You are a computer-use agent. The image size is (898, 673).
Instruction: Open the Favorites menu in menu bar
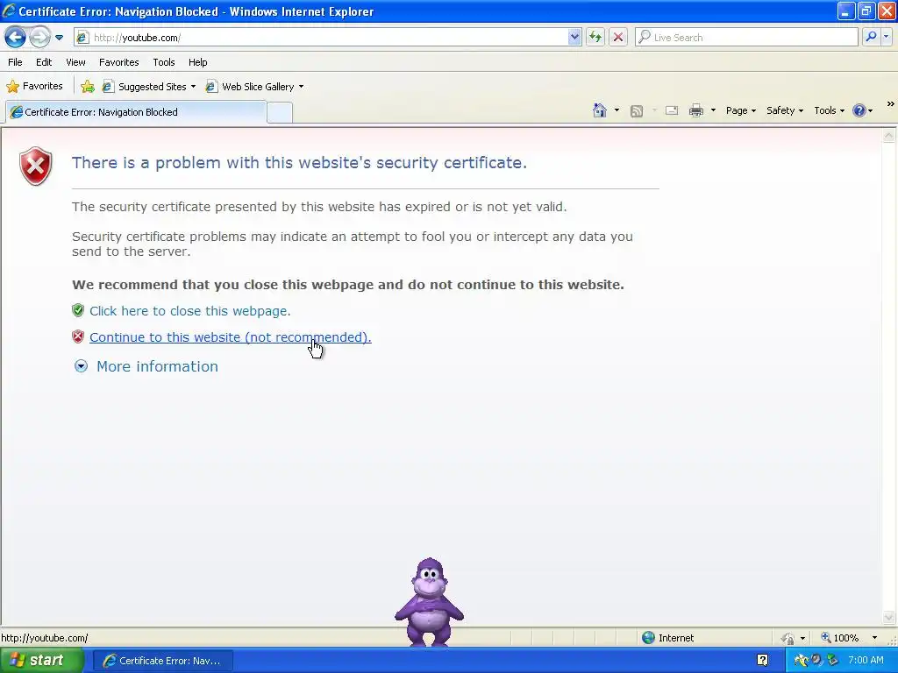pos(118,62)
